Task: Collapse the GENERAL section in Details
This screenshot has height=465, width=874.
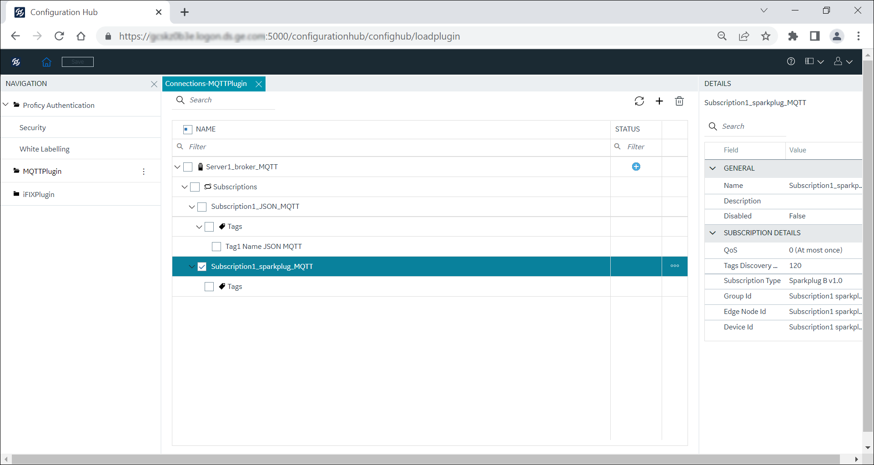Action: pyautogui.click(x=713, y=168)
